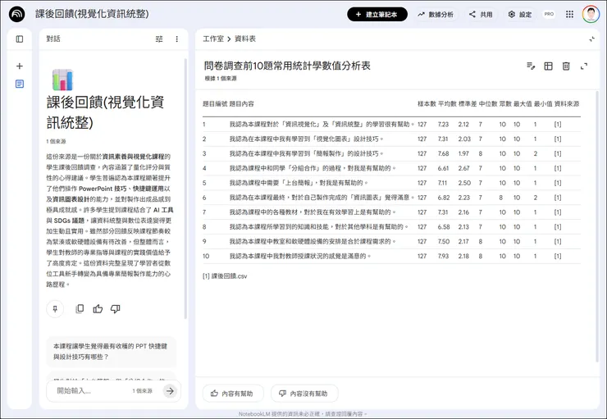Viewport: 607px width, 419px height.
Task: Click the mode value 8 in row 6
Action: click(x=501, y=198)
